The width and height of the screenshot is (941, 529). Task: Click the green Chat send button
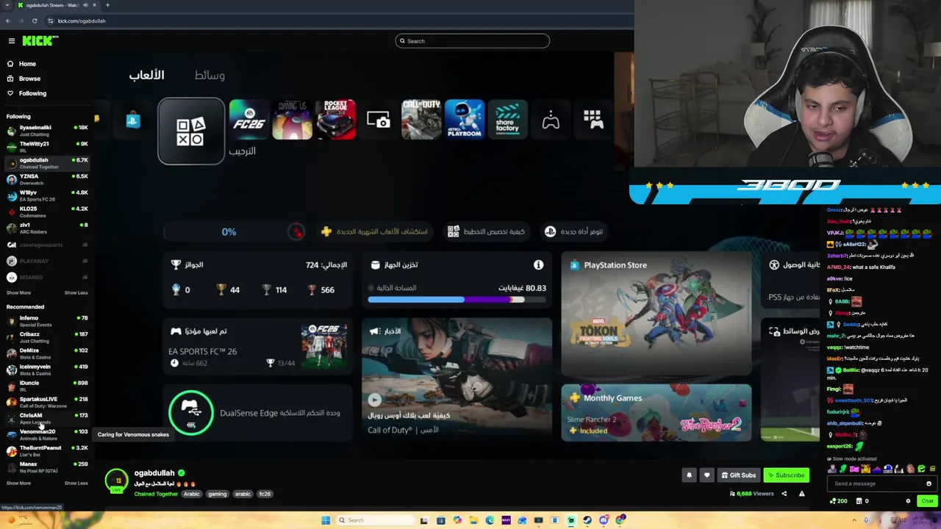(927, 501)
